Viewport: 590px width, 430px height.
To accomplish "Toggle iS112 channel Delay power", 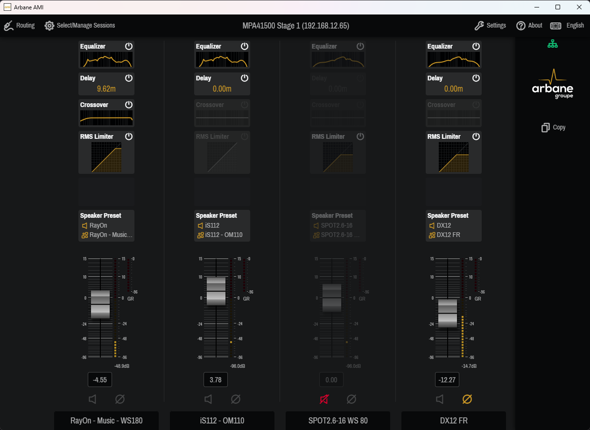I will tap(245, 78).
